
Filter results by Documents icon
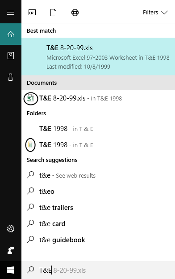pyautogui.click(x=53, y=13)
